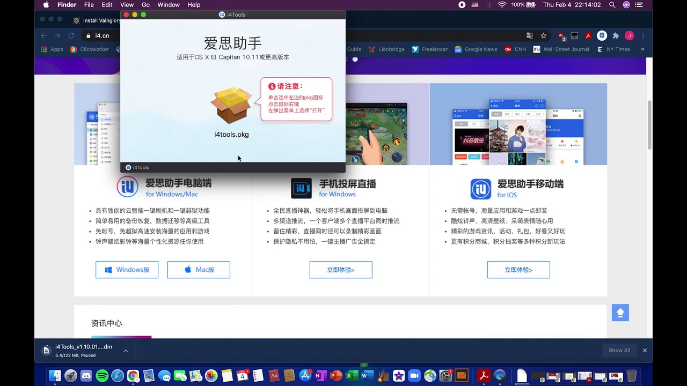Launch Discord from the Dock
This screenshot has width=687, height=386.
point(86,376)
